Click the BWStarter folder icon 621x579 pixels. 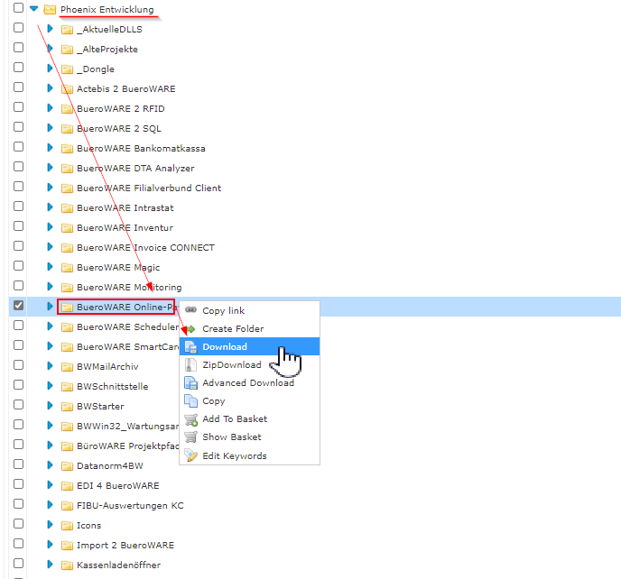tap(68, 407)
